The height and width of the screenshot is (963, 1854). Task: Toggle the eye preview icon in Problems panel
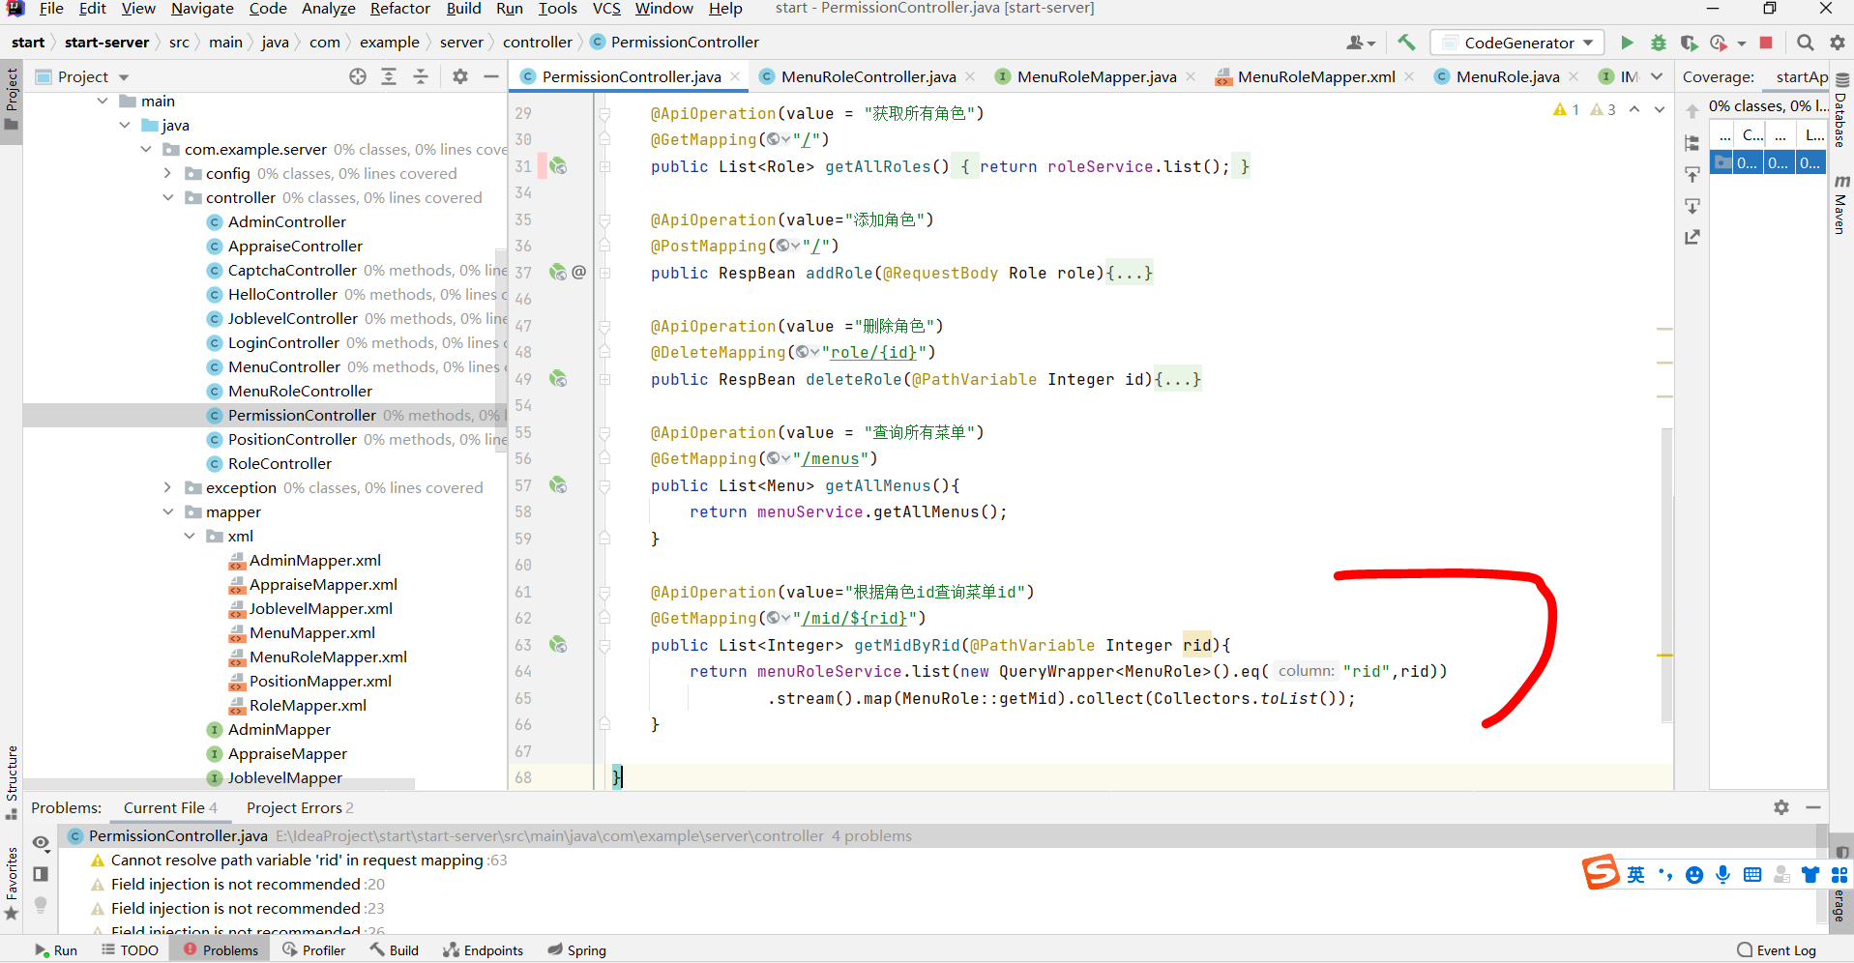[41, 843]
